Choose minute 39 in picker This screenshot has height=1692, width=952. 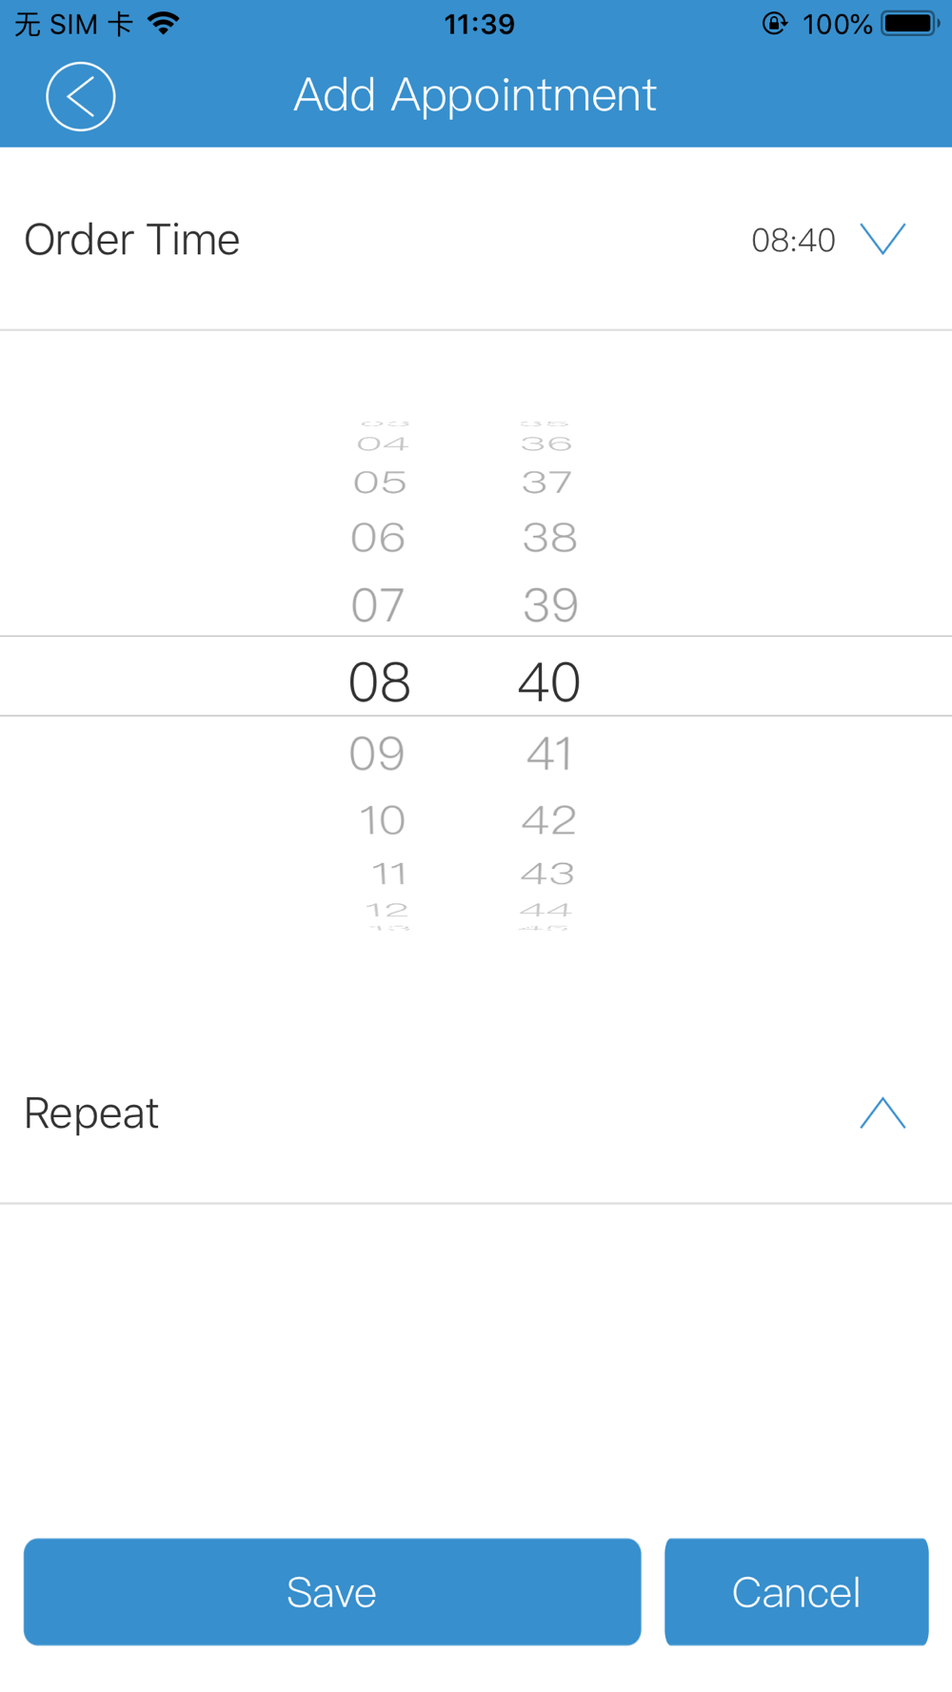coord(550,605)
